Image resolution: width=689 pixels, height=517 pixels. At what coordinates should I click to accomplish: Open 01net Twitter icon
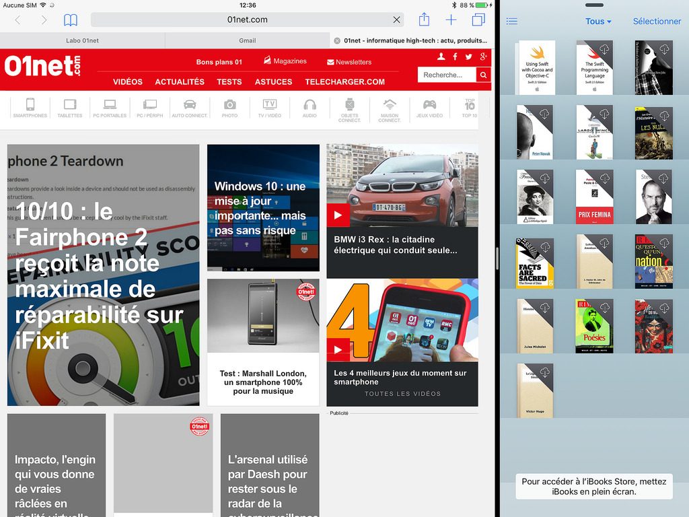click(x=469, y=57)
